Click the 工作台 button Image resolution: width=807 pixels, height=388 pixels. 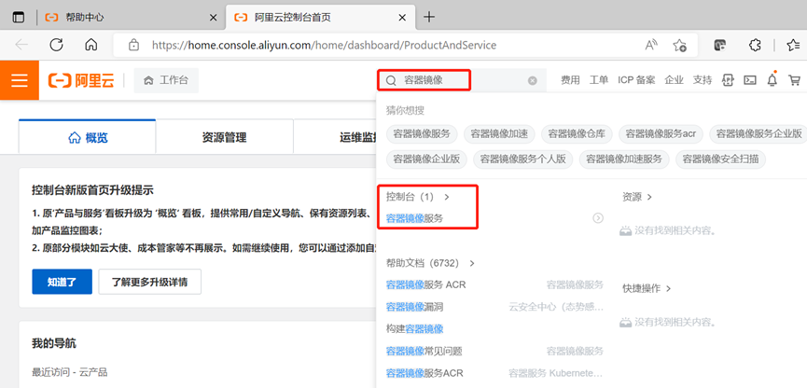tap(166, 80)
